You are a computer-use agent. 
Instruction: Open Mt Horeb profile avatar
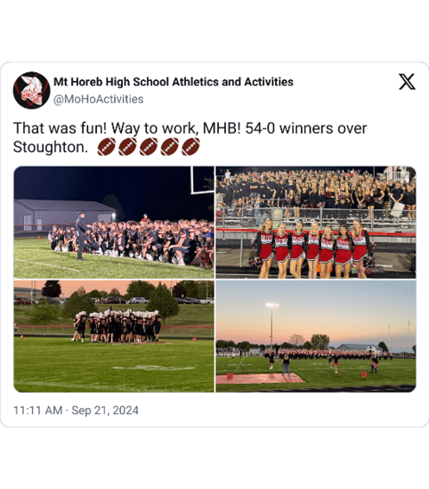[x=31, y=91]
